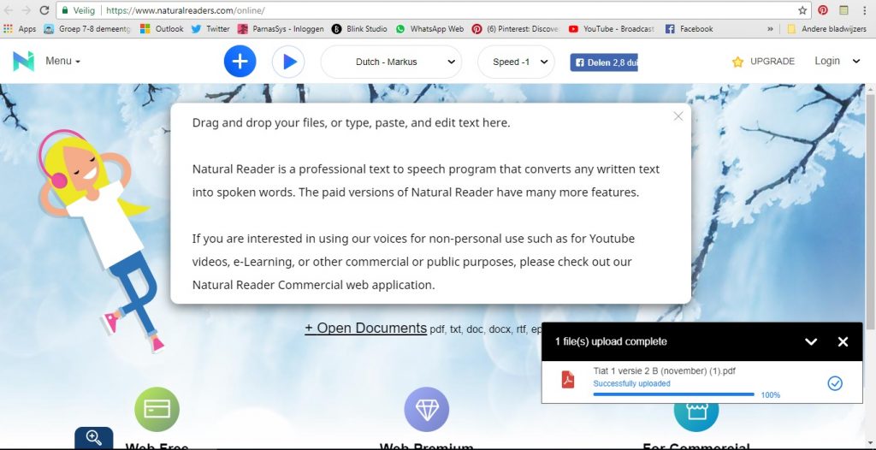Open the Pinterest Discover bookmark

[515, 28]
